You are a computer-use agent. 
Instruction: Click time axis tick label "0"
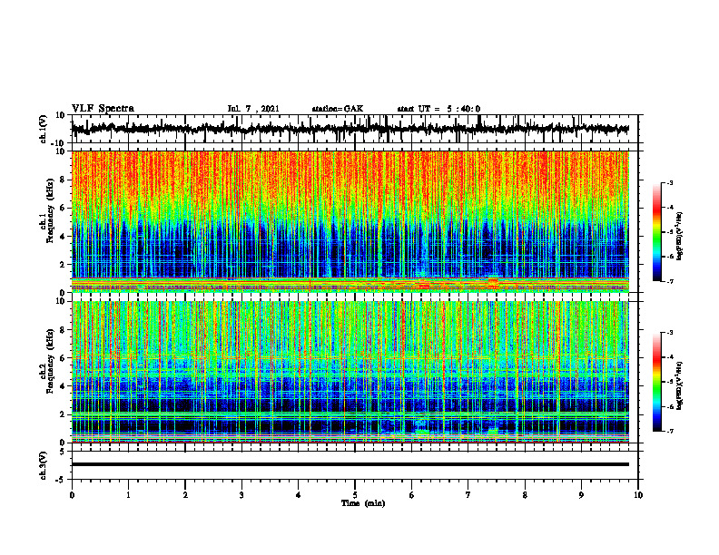coord(72,495)
